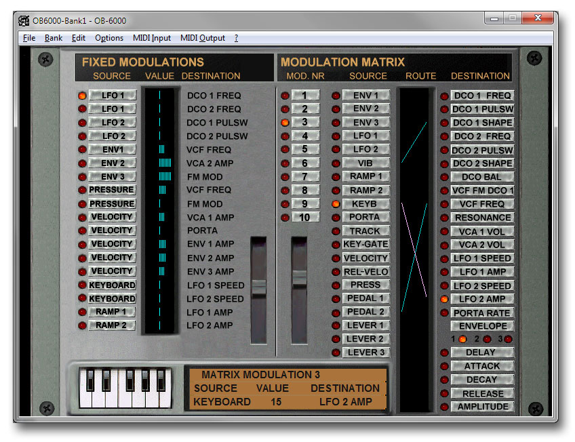Image resolution: width=575 pixels, height=442 pixels.
Task: Click the route display panel
Action: pos(414,250)
